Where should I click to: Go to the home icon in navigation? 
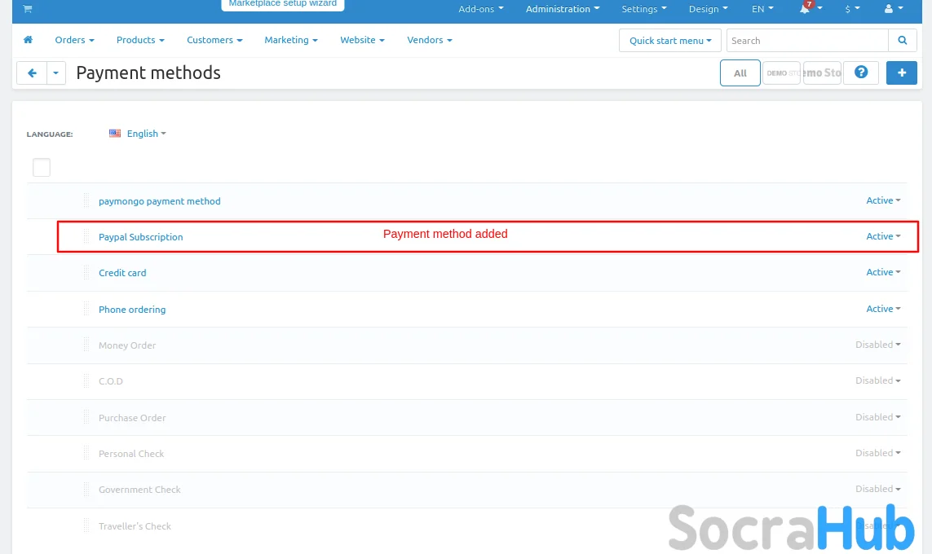[x=29, y=40]
